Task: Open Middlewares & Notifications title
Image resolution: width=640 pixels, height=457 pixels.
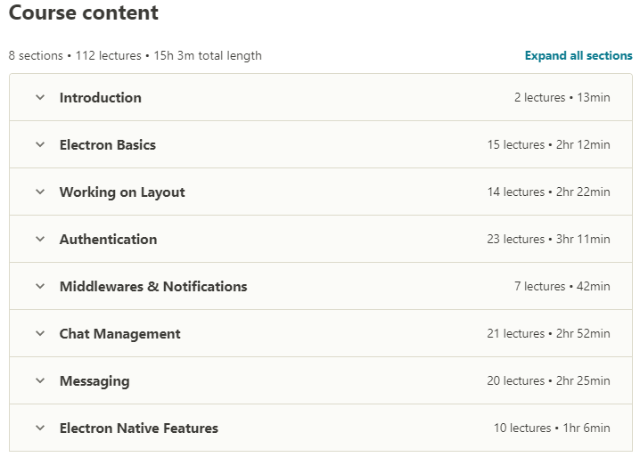Action: [x=153, y=287]
